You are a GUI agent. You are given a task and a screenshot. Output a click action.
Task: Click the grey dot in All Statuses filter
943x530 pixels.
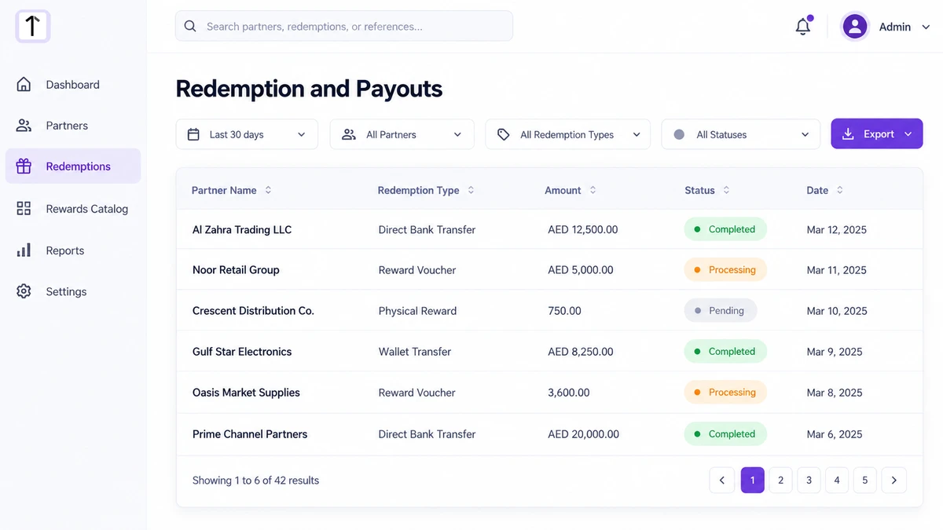(679, 134)
